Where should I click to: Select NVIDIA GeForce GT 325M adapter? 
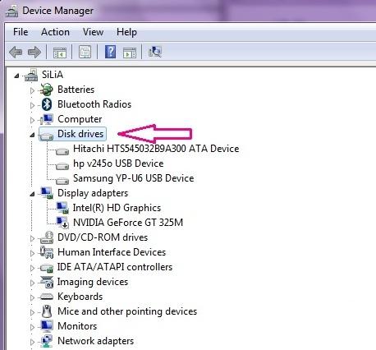coord(128,223)
